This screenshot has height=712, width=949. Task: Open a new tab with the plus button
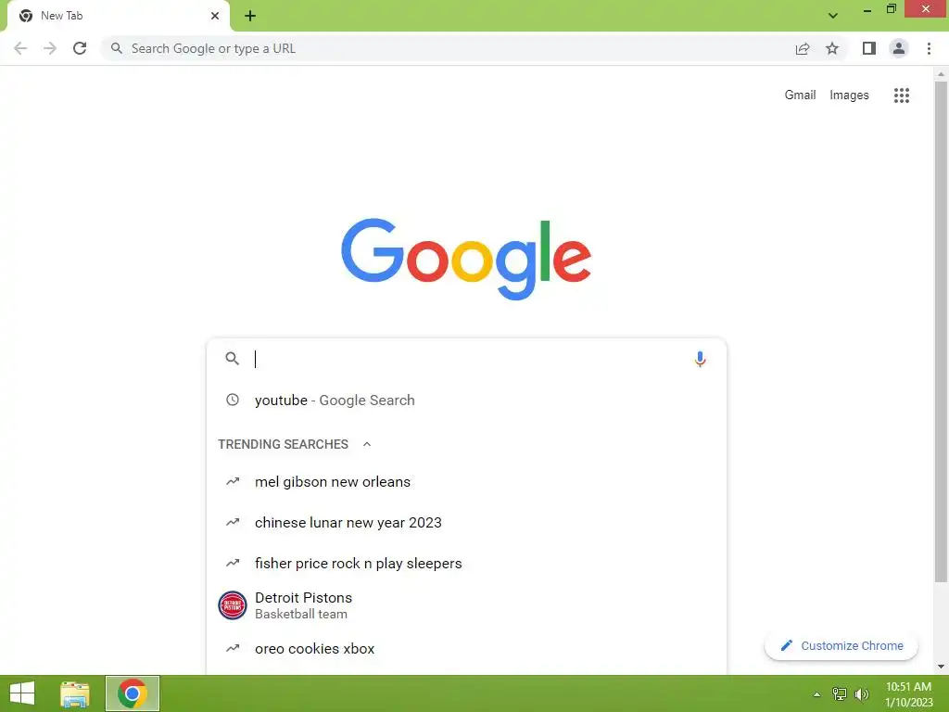(250, 16)
